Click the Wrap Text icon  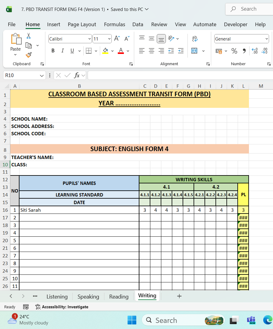click(x=194, y=39)
